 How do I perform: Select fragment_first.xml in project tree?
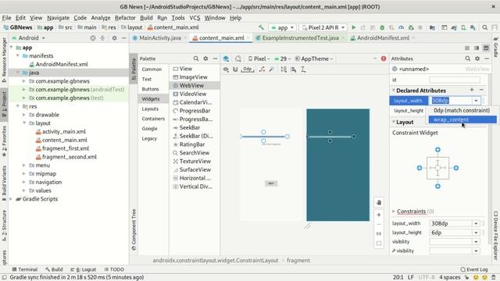pyautogui.click(x=66, y=148)
